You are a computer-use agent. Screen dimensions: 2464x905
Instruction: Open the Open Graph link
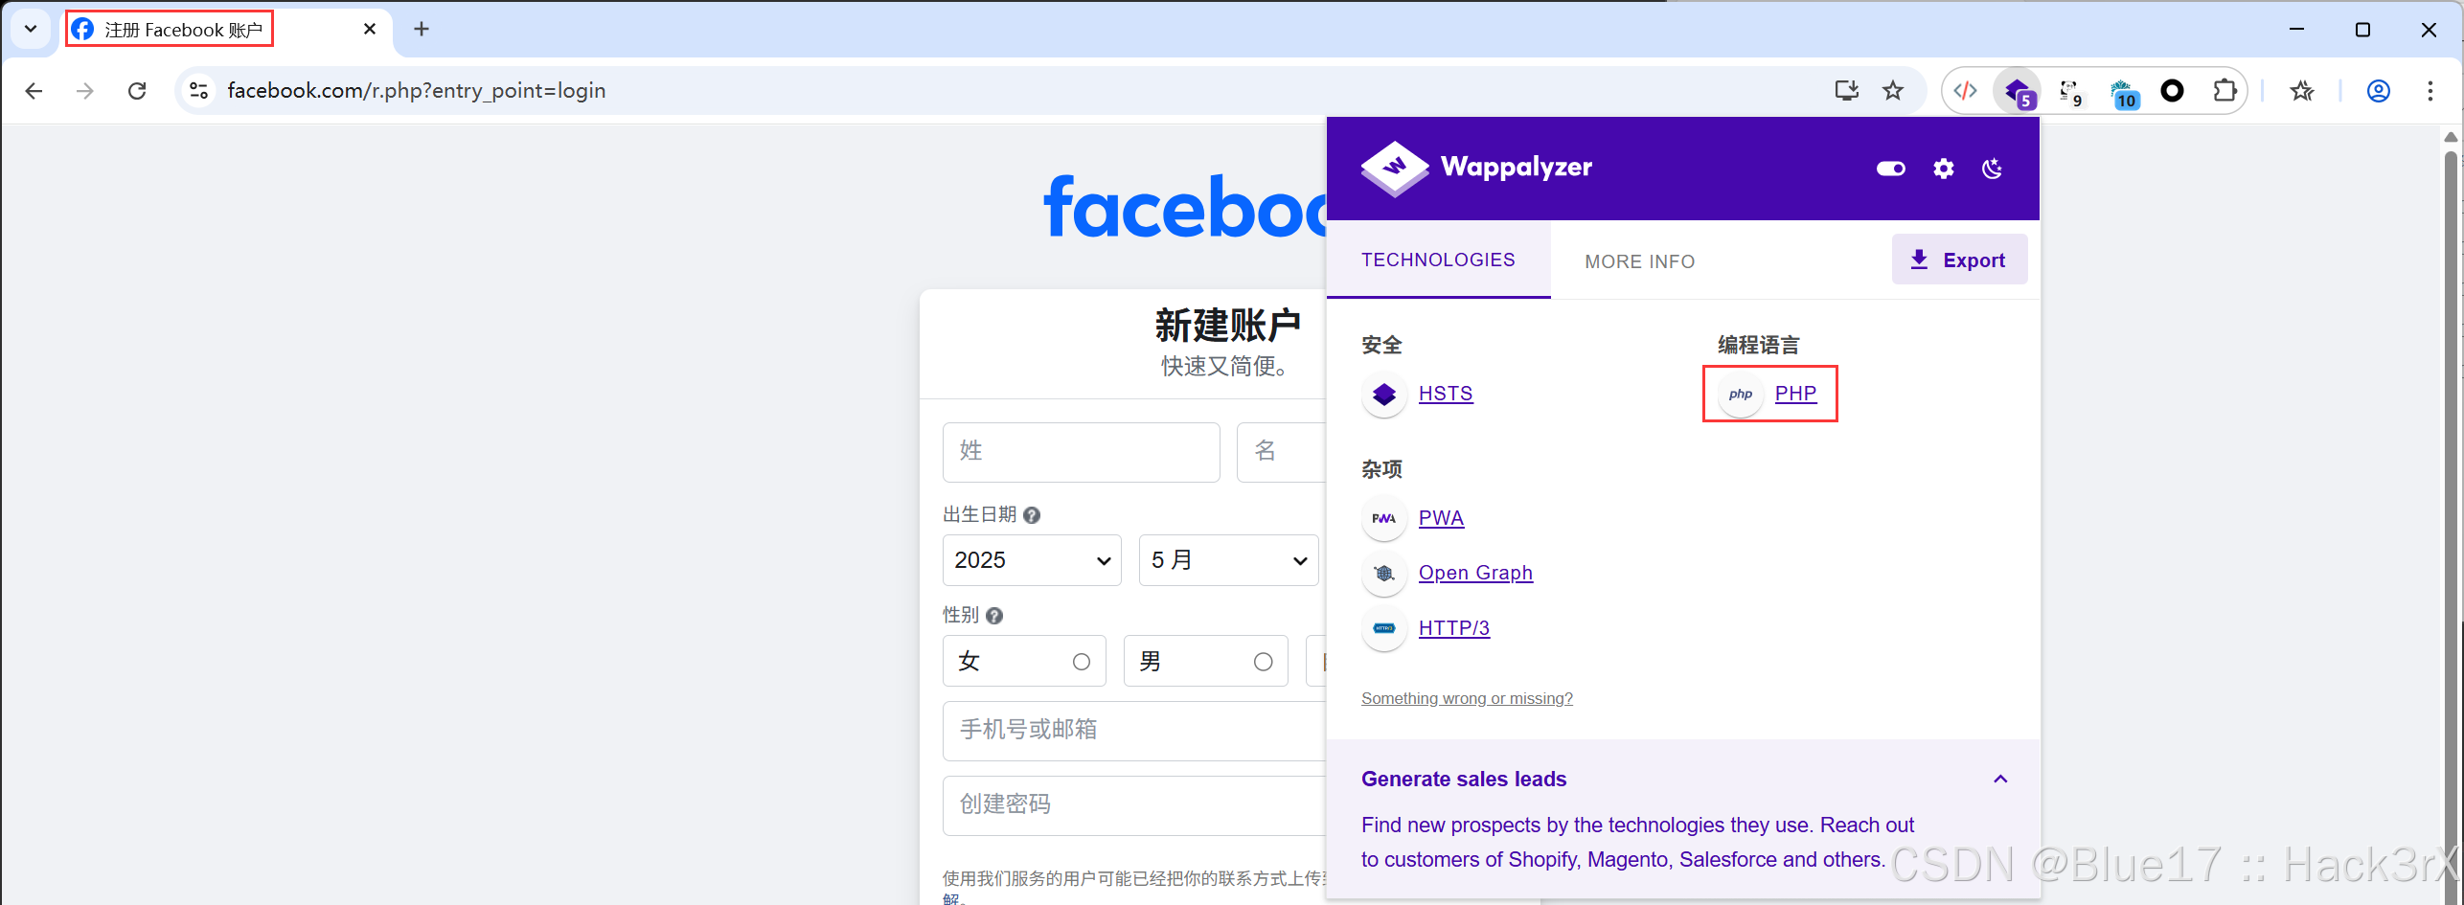(x=1475, y=573)
